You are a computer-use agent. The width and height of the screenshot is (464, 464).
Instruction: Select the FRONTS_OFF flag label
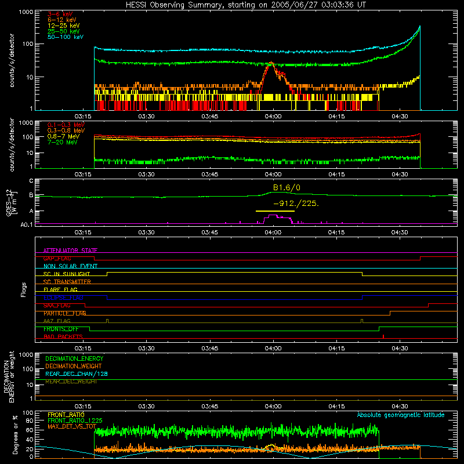[61, 329]
